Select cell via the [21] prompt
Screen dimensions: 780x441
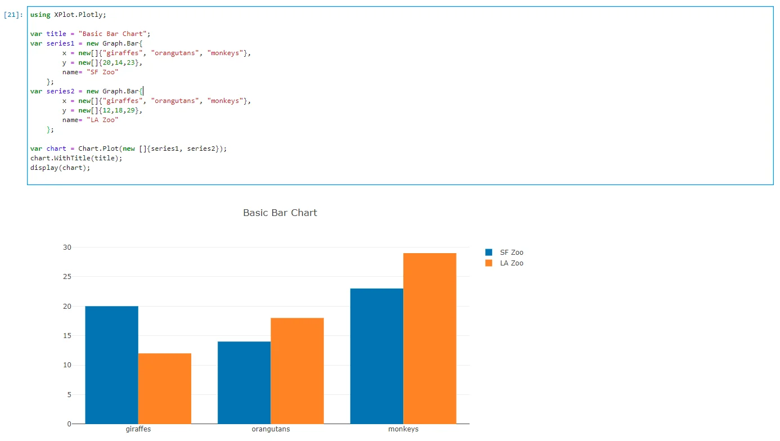[x=13, y=15]
